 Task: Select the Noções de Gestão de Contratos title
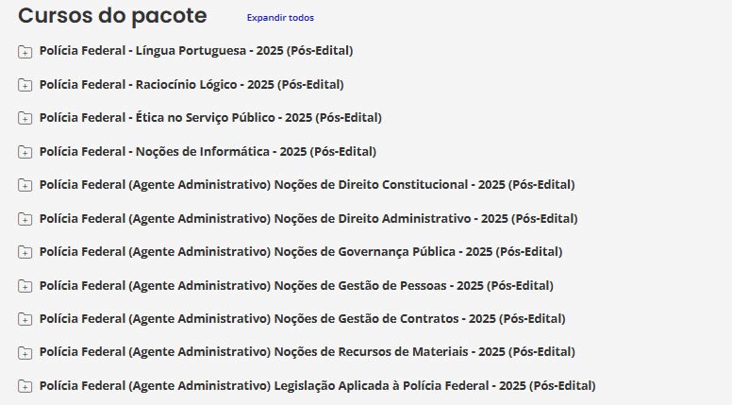[x=302, y=318]
